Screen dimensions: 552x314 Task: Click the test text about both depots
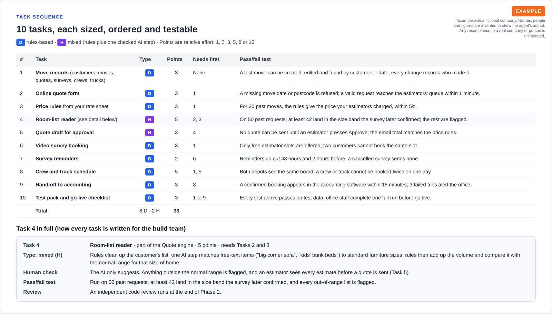pos(336,171)
